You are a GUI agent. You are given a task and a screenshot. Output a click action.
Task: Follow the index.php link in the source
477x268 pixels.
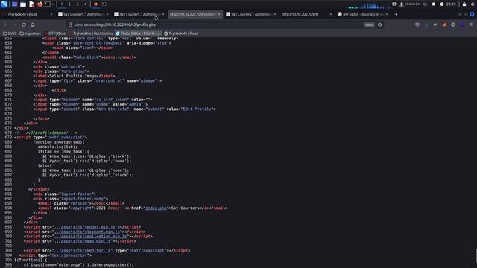tap(156, 208)
